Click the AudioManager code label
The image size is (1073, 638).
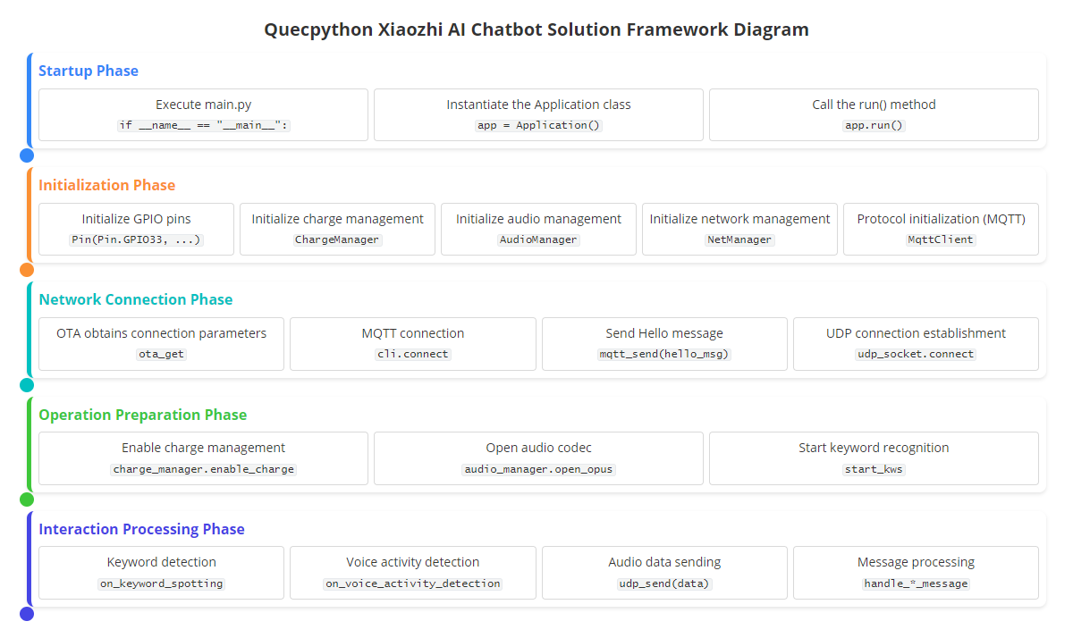[x=538, y=239]
